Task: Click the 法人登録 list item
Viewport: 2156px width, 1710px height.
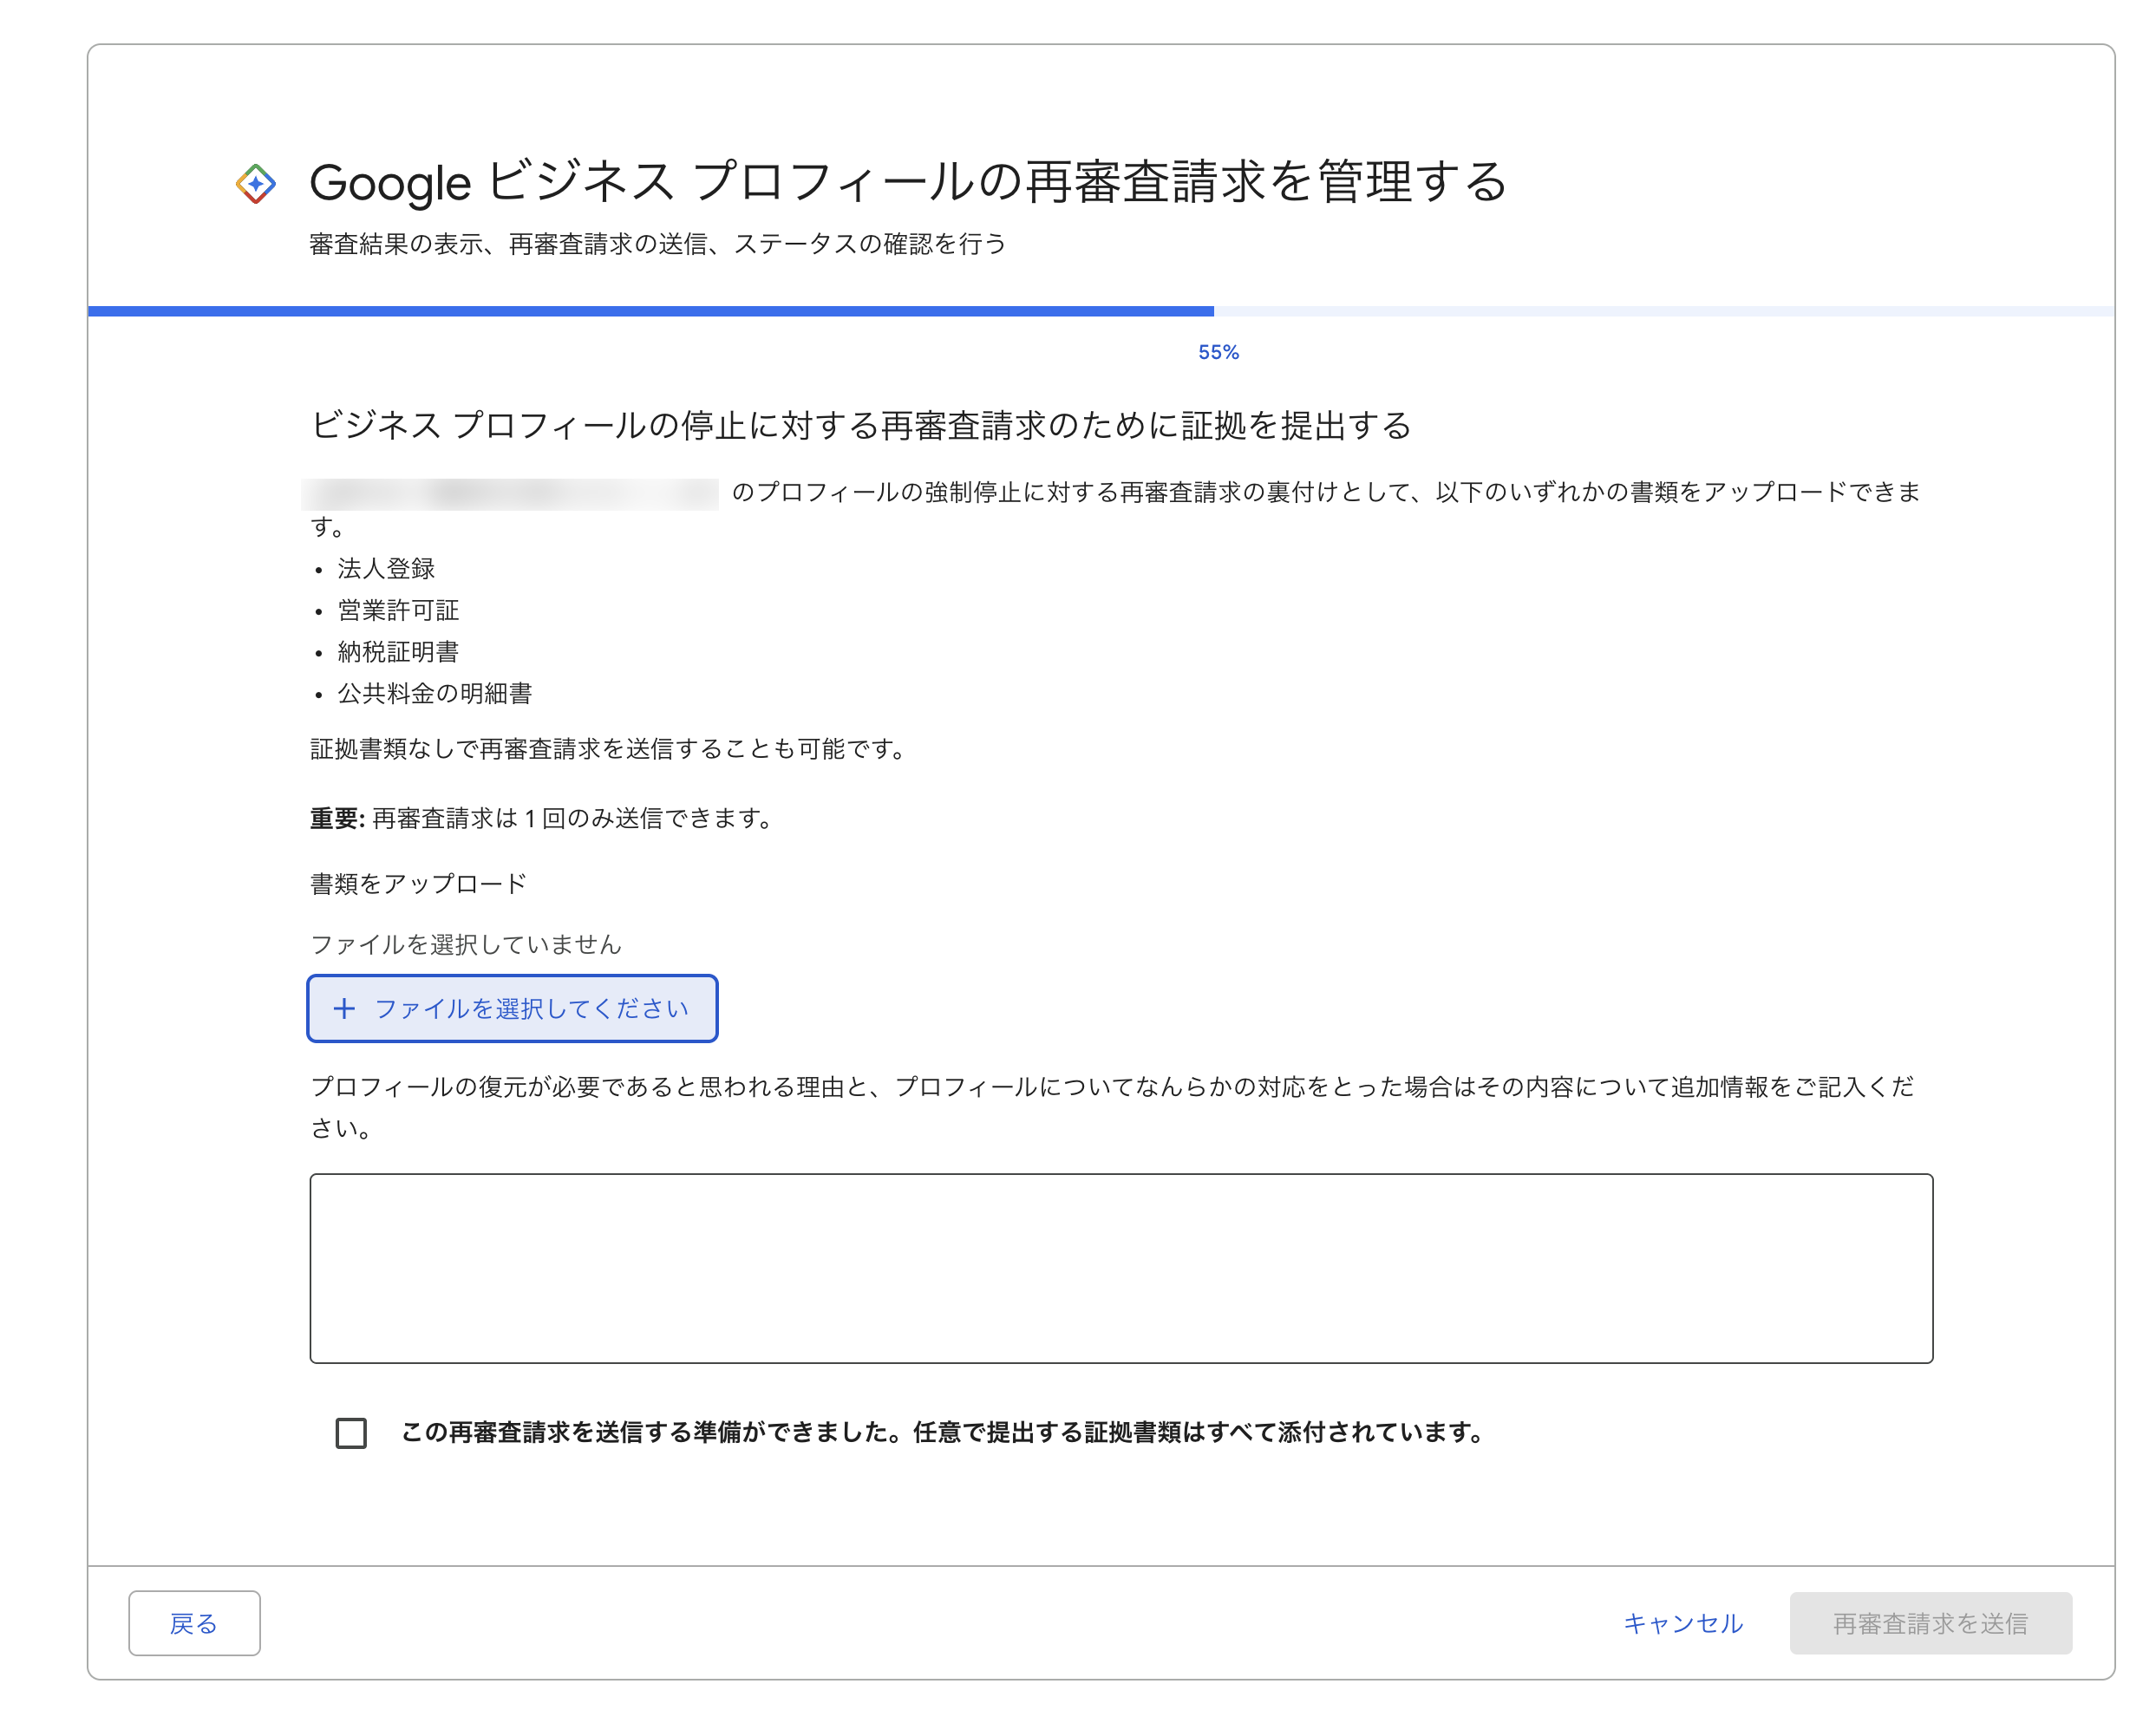Action: [x=386, y=568]
